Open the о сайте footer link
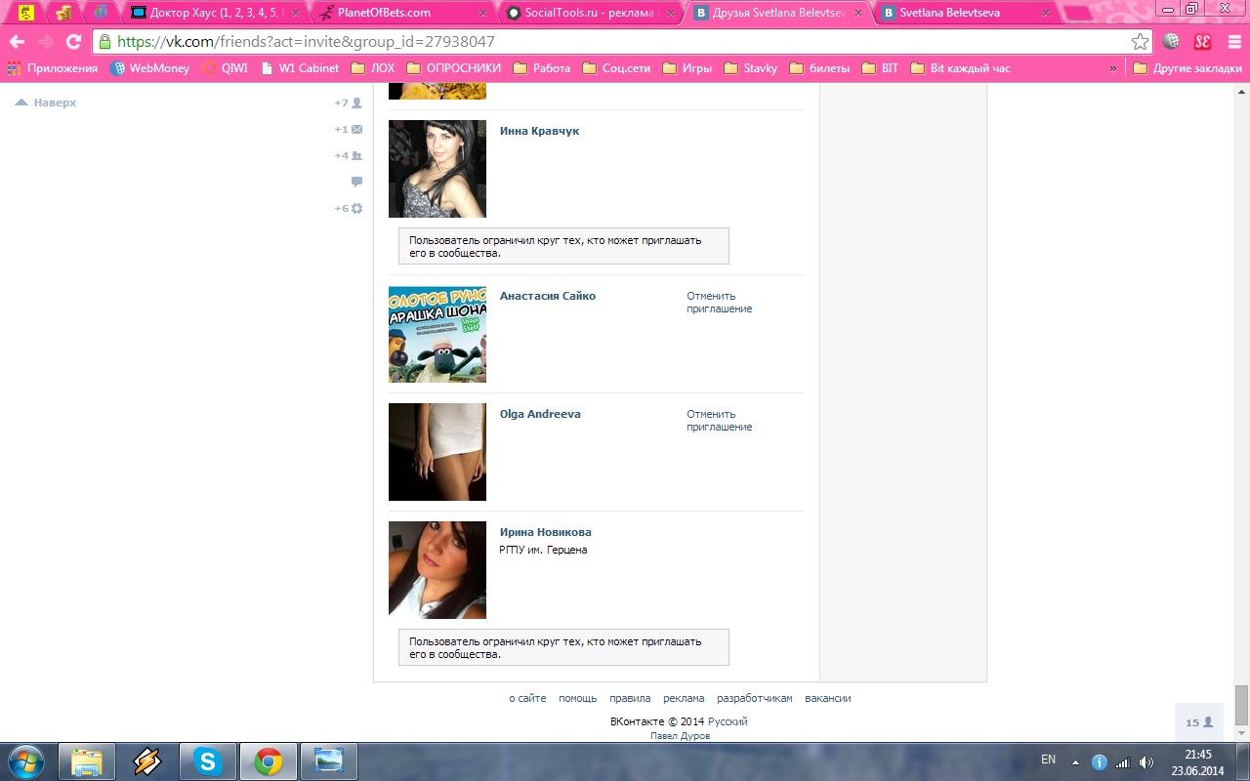This screenshot has width=1250, height=781. pos(527,698)
